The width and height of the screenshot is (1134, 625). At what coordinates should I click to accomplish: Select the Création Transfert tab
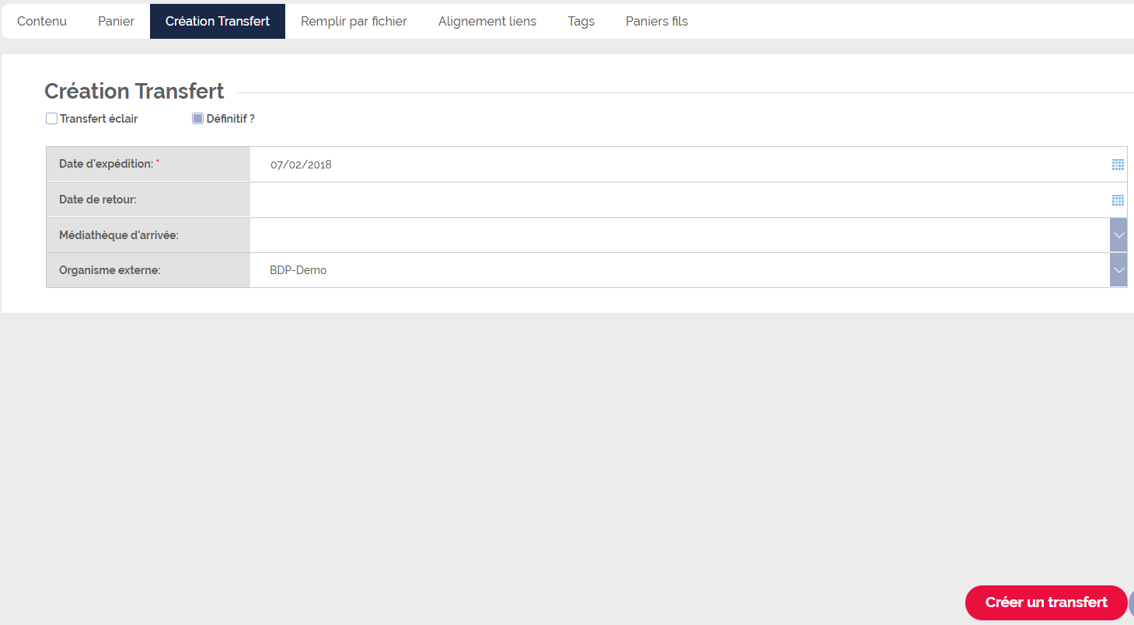coord(218,21)
